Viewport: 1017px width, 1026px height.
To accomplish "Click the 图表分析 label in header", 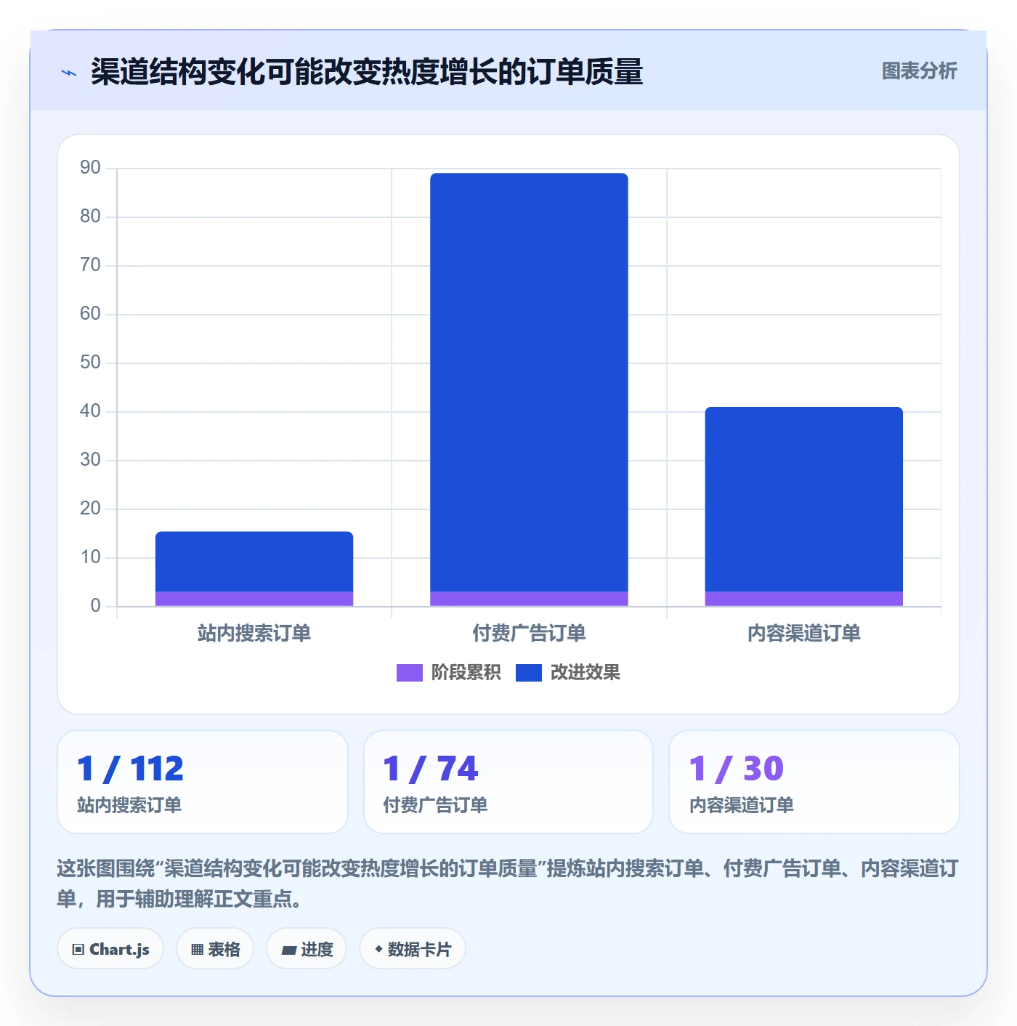I will point(919,71).
